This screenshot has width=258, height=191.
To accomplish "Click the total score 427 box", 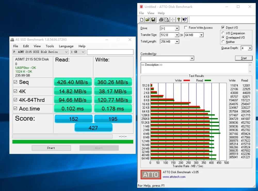I will pos(93,128).
